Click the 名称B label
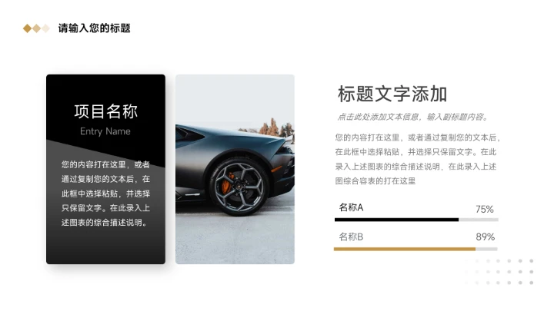 pos(351,237)
